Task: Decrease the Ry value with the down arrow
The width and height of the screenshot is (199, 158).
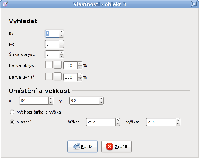Action: [62, 46]
